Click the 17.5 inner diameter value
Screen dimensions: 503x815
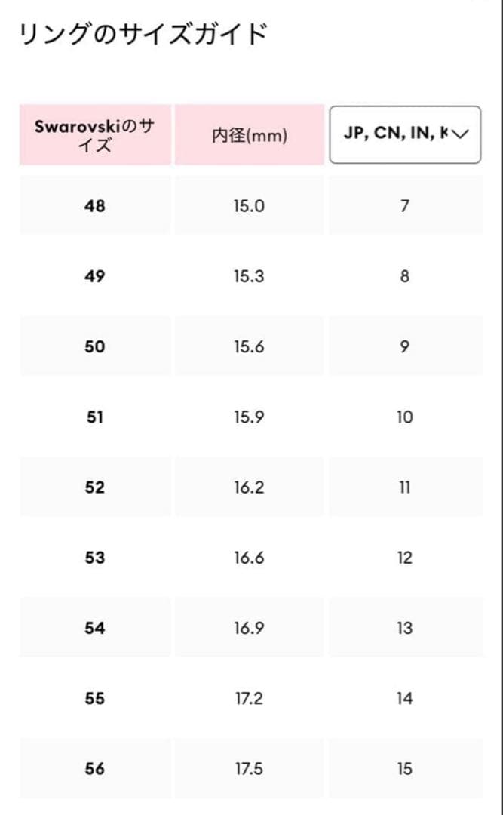[249, 769]
